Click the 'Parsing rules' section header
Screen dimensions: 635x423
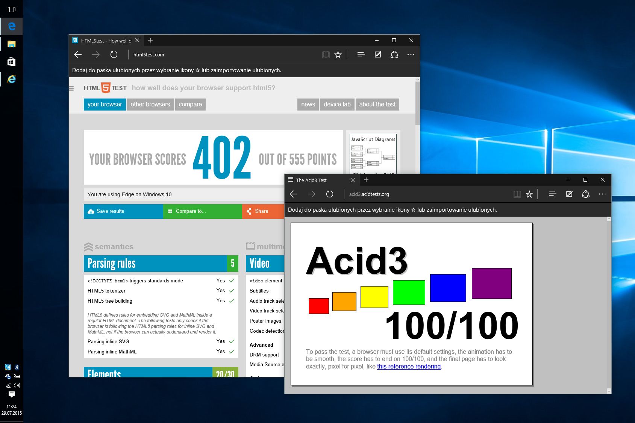click(161, 264)
